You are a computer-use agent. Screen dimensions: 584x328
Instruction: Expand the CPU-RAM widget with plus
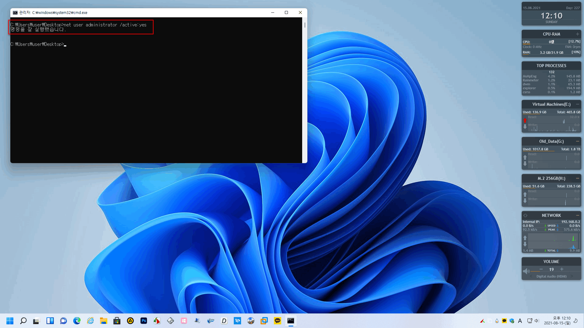577,34
